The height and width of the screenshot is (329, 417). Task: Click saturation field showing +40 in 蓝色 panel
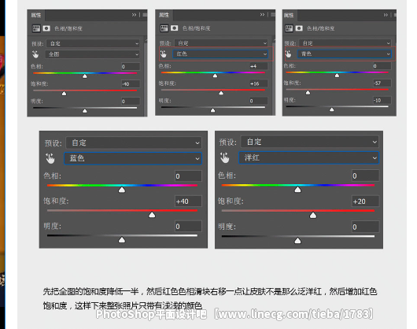(x=188, y=201)
